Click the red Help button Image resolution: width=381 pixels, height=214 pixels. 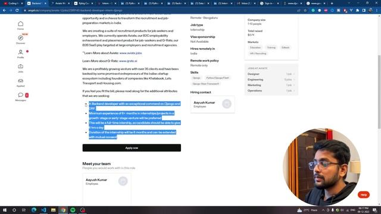point(364,194)
